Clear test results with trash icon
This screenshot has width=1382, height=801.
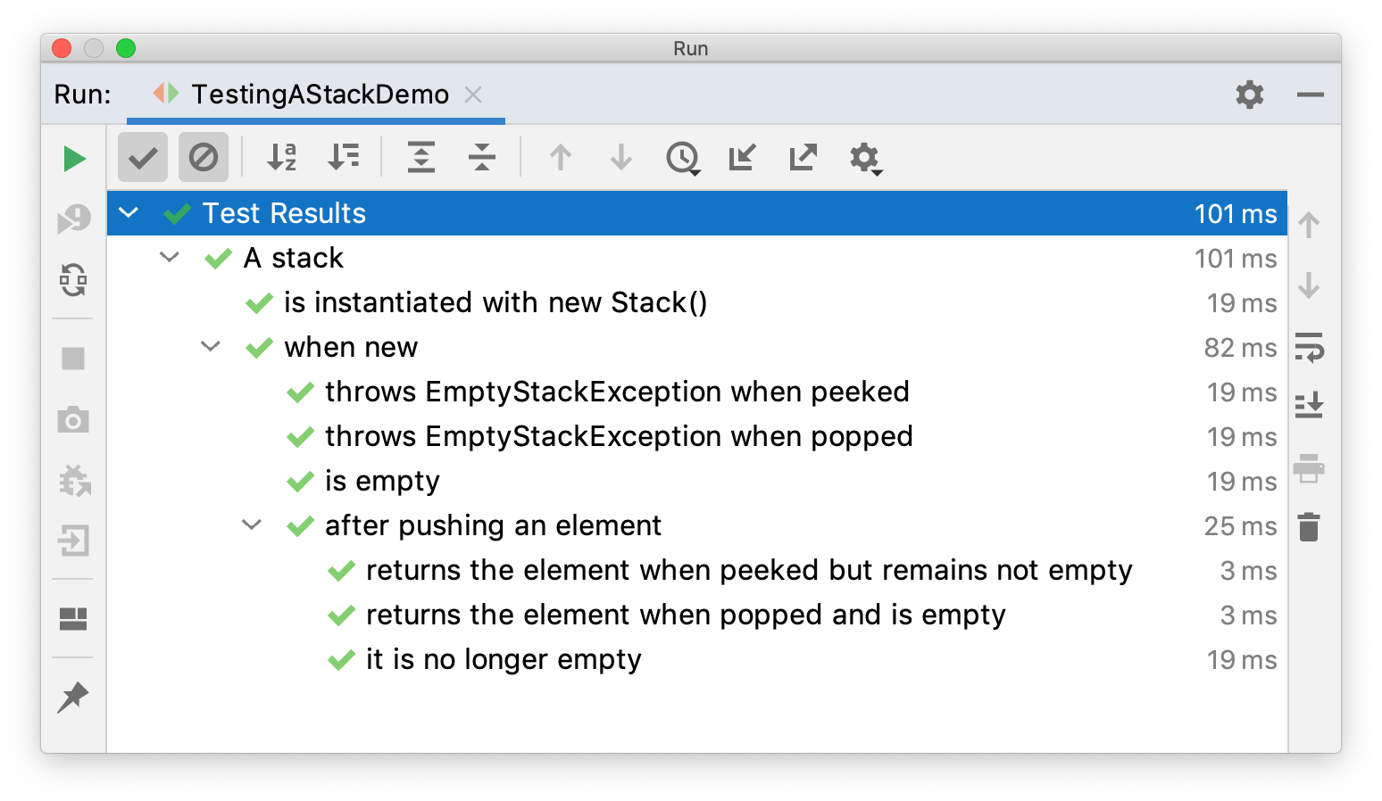point(1310,526)
